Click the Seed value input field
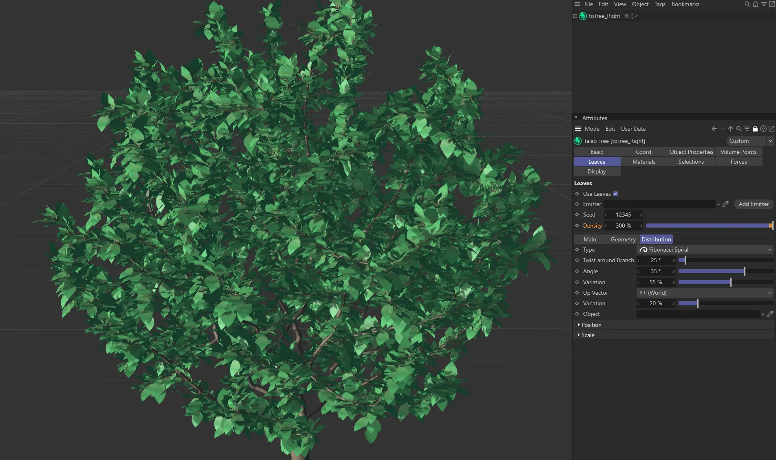The image size is (776, 460). pyautogui.click(x=623, y=215)
